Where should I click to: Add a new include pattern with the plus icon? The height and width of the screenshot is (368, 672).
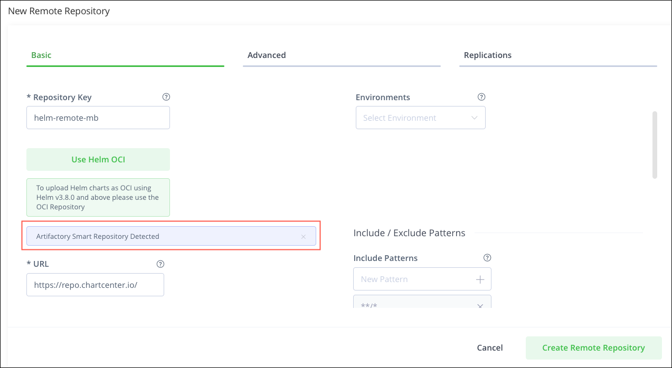point(480,279)
